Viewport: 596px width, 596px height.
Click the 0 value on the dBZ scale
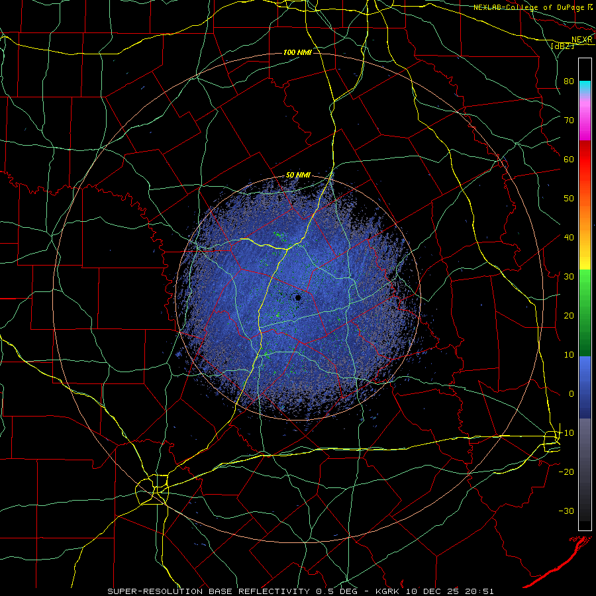click(x=571, y=394)
